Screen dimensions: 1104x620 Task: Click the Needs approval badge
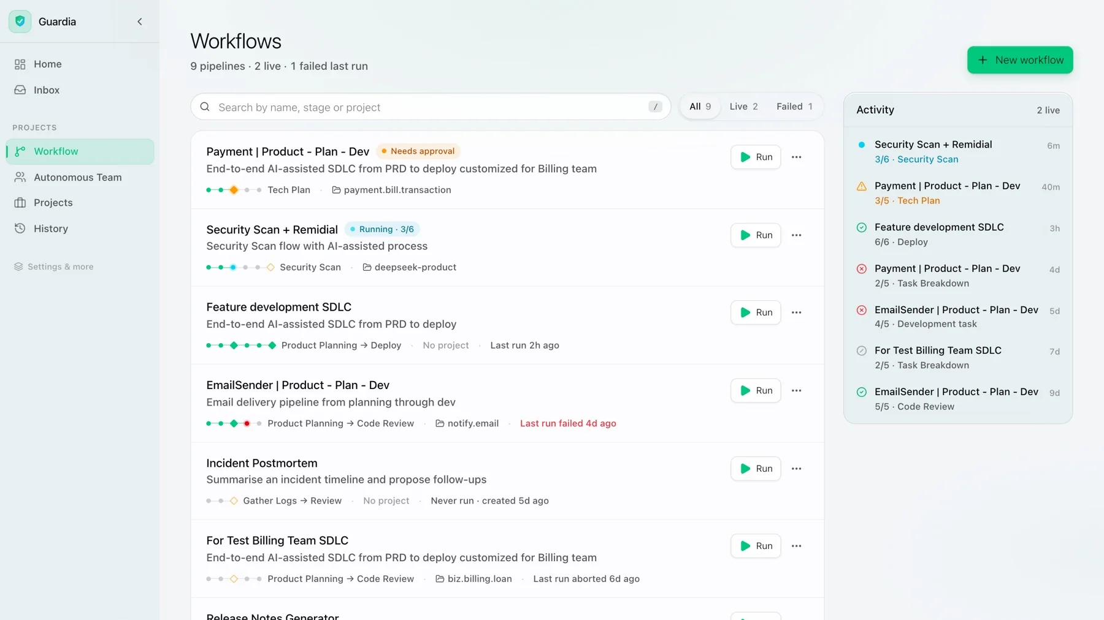tap(418, 151)
